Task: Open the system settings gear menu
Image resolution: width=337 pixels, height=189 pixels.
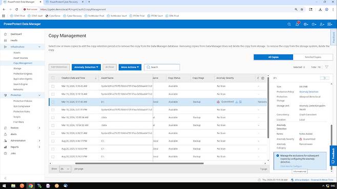Action: (306, 25)
